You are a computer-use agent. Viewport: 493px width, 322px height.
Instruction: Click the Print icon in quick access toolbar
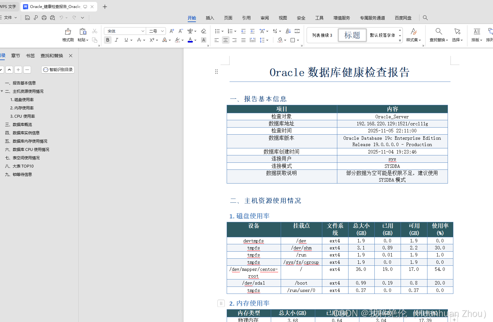click(44, 18)
